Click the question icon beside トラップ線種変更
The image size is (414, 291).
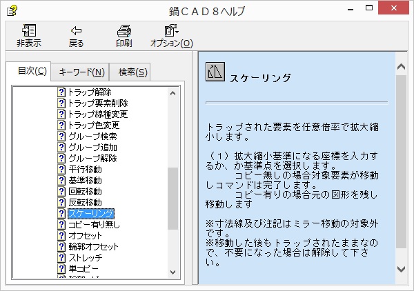point(61,114)
